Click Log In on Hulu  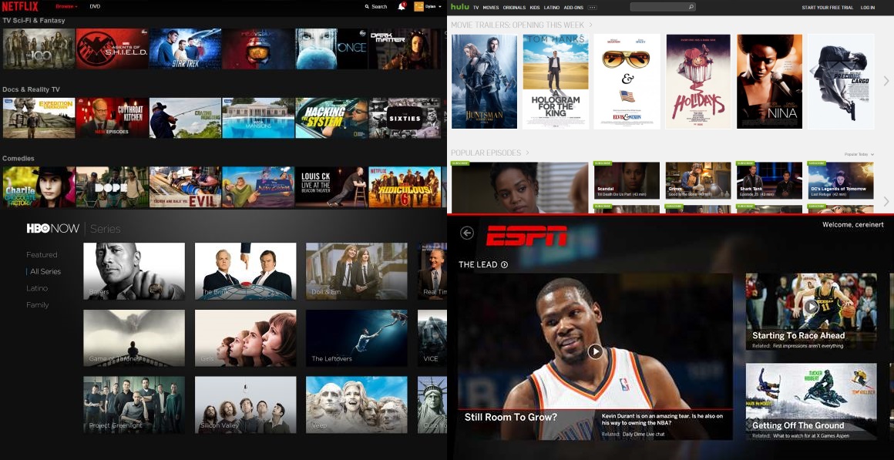click(867, 8)
